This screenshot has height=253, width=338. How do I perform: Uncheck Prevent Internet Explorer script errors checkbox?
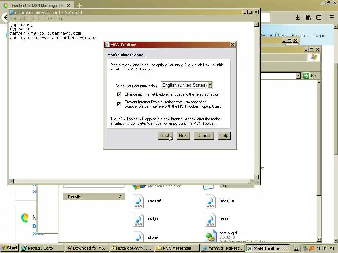pyautogui.click(x=119, y=104)
